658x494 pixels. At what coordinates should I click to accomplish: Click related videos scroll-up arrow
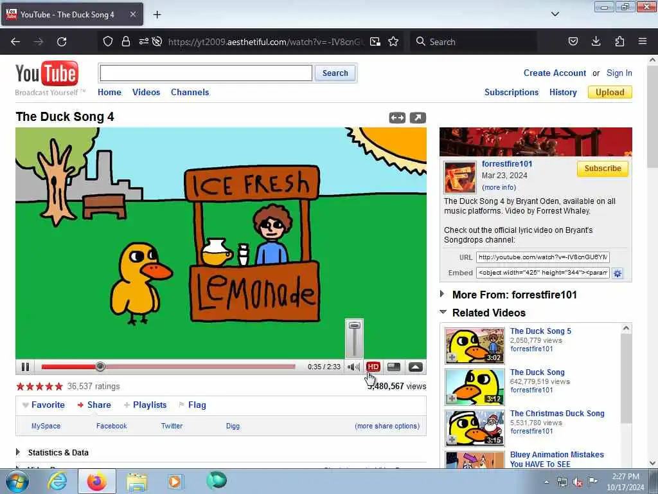pyautogui.click(x=626, y=329)
